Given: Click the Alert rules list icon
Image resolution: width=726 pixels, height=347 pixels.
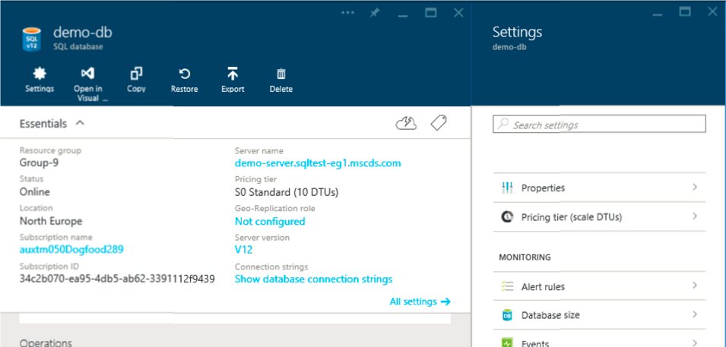Looking at the screenshot, I should 508,286.
